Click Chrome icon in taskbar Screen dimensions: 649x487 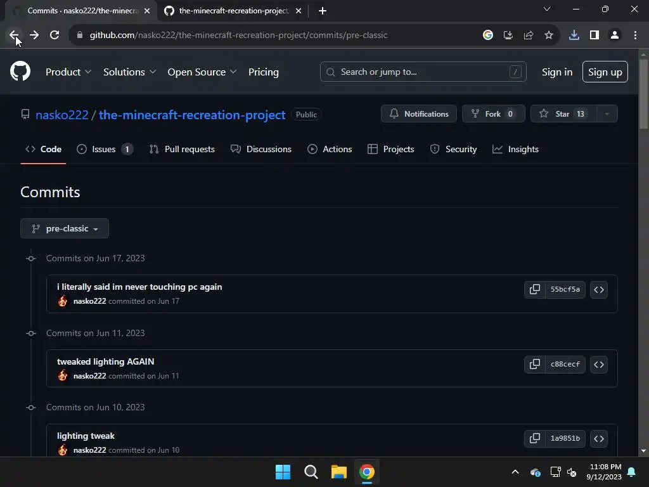pos(367,472)
